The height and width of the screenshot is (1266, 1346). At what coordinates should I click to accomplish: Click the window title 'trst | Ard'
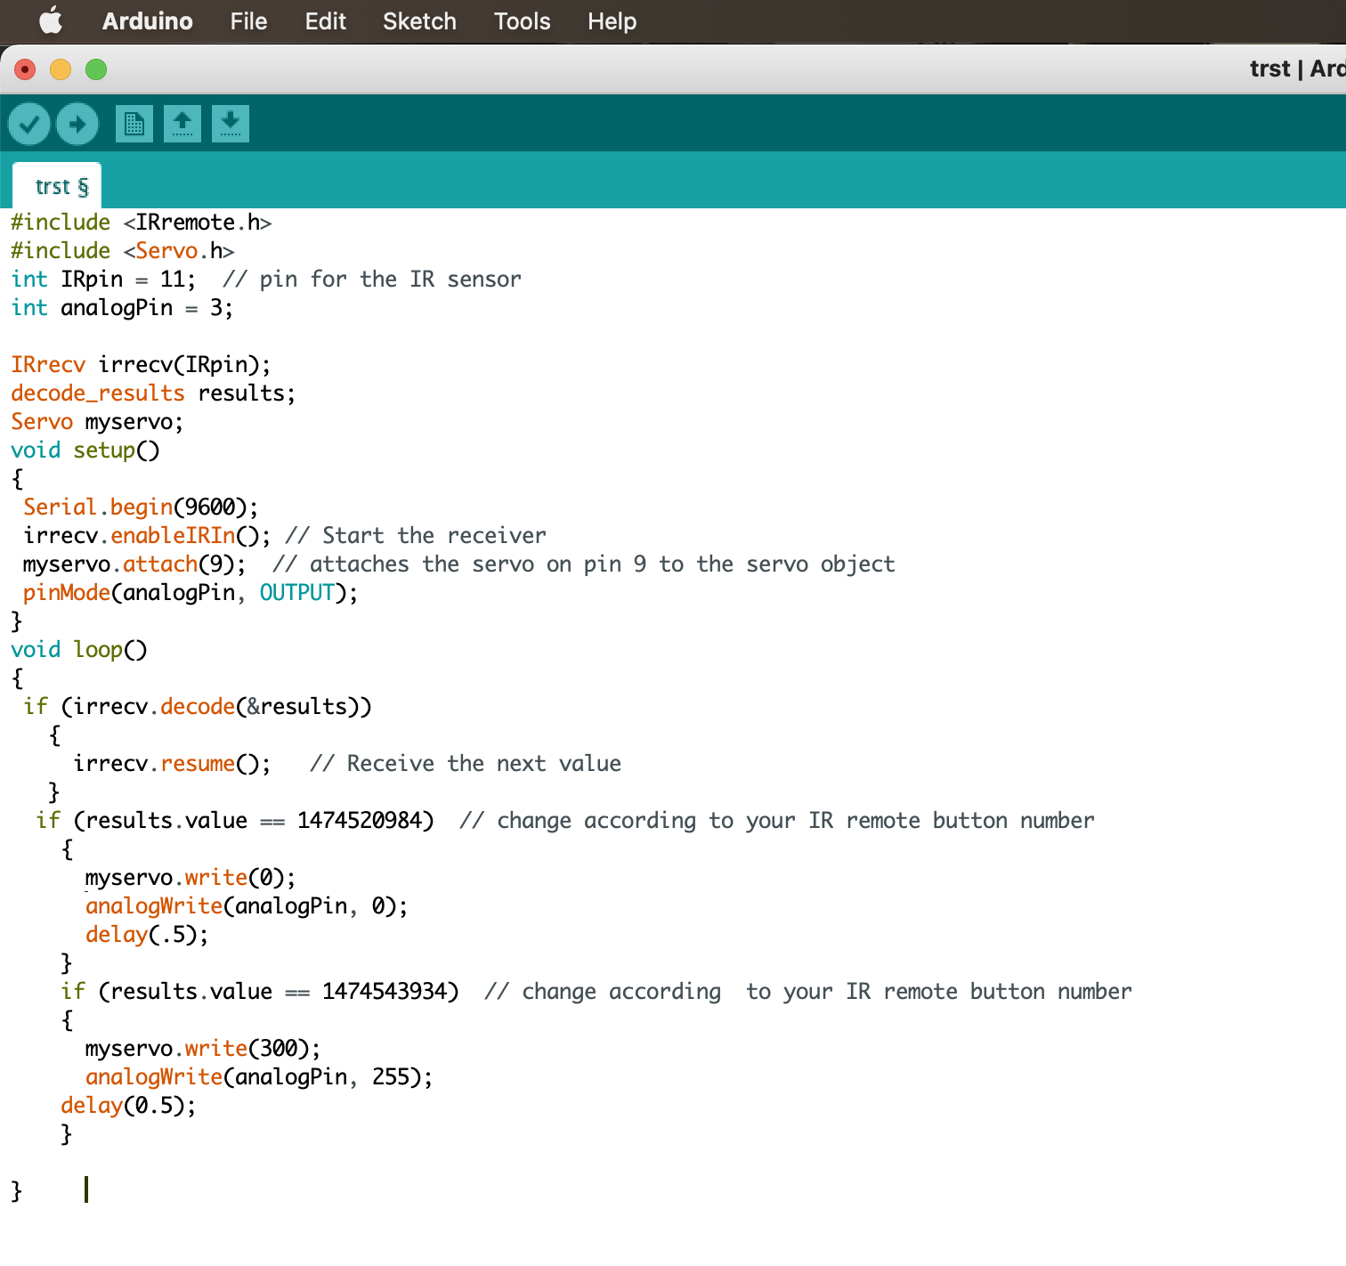click(1298, 69)
